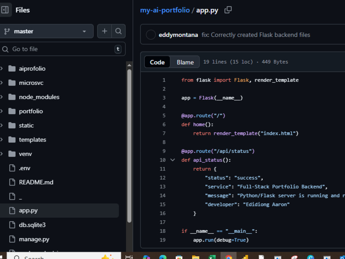
Task: Click the node_modules folder icon
Action: point(12,97)
